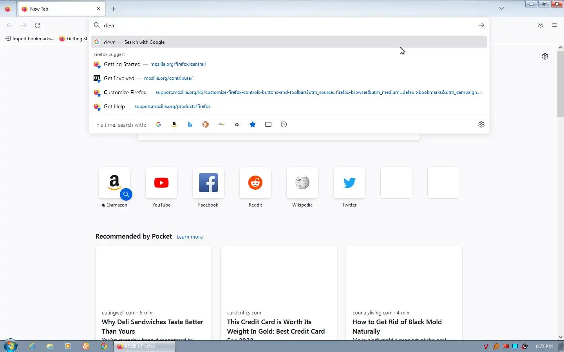
Task: Open Firefox View from the tab strip
Action: coord(8,9)
